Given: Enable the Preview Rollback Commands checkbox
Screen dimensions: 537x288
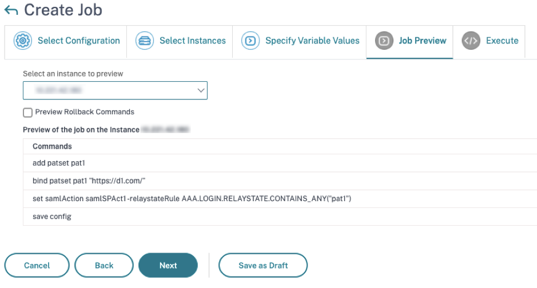Looking at the screenshot, I should [28, 113].
